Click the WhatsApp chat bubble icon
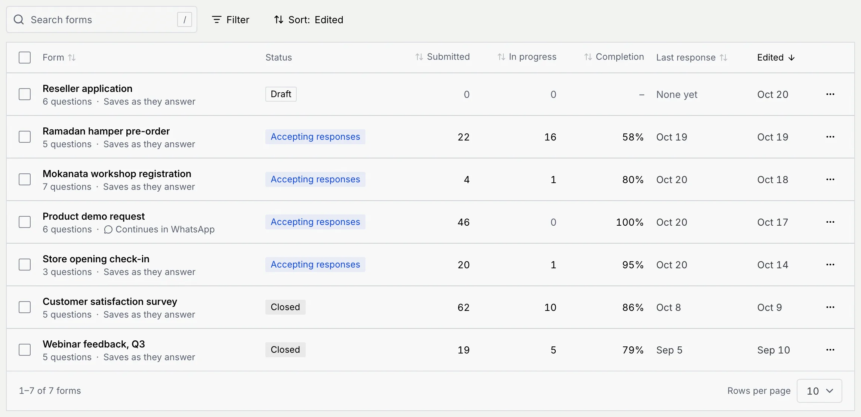 point(108,229)
